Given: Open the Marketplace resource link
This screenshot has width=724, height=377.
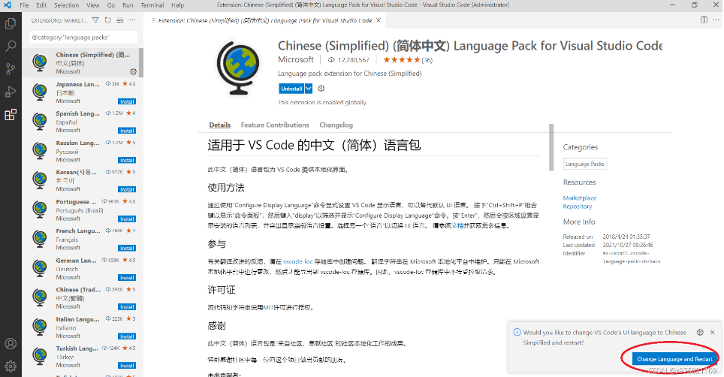Looking at the screenshot, I should pyautogui.click(x=580, y=198).
